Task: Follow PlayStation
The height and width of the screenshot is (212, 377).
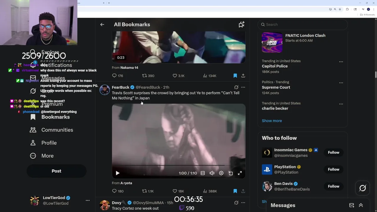Action: 333,169
